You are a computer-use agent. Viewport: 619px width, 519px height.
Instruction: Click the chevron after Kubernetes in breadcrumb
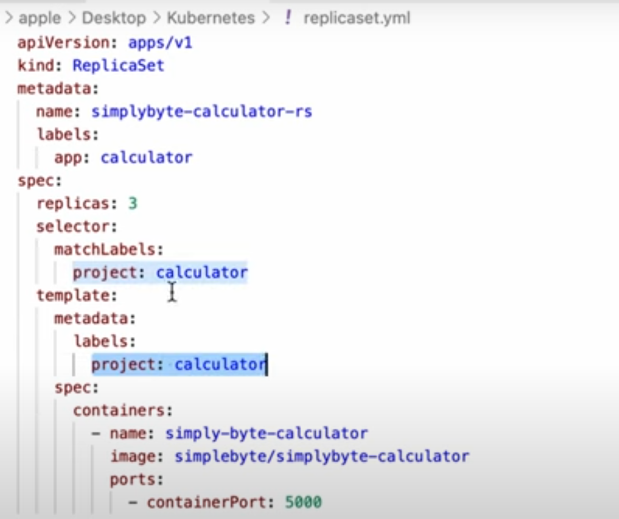(266, 18)
